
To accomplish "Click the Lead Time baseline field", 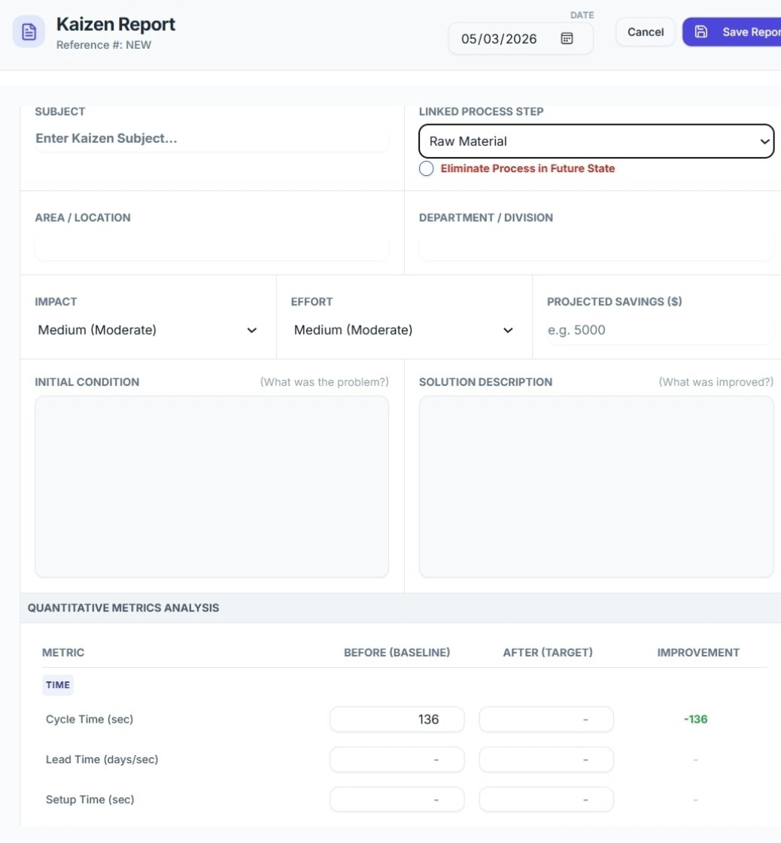I will [397, 760].
